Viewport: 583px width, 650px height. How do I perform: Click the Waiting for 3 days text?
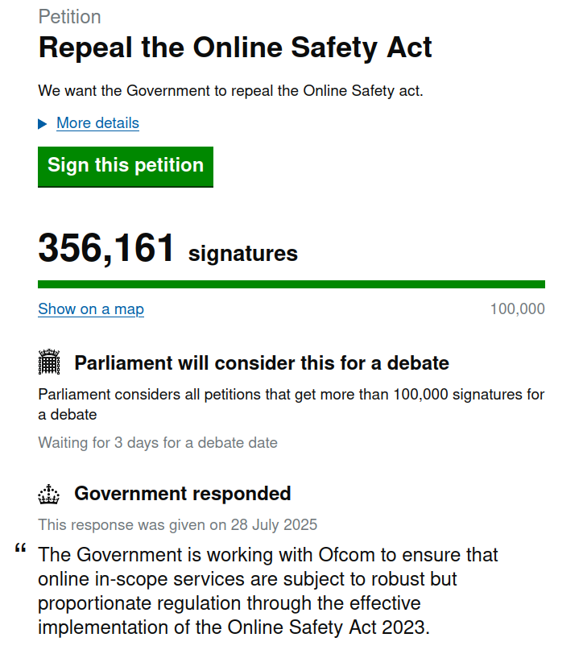(158, 443)
